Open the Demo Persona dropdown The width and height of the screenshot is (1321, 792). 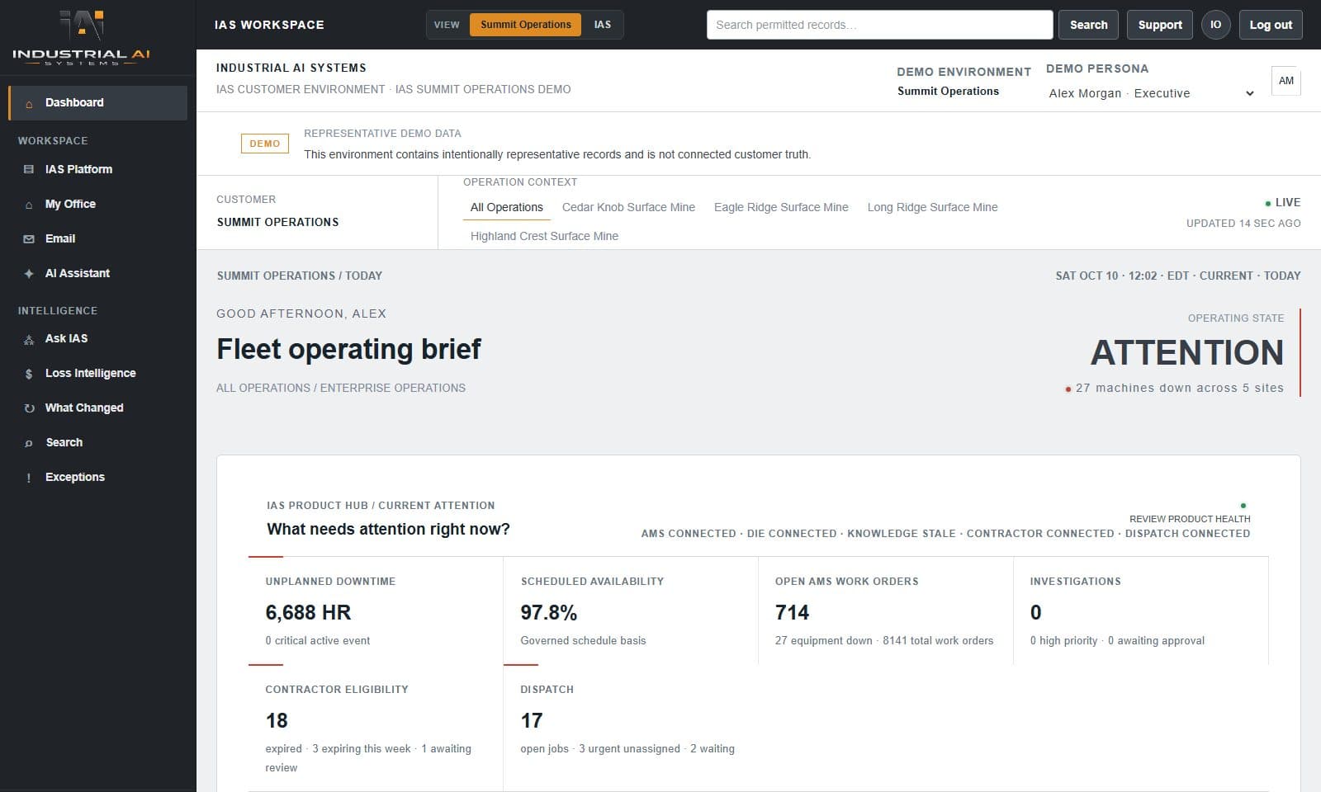1151,93
